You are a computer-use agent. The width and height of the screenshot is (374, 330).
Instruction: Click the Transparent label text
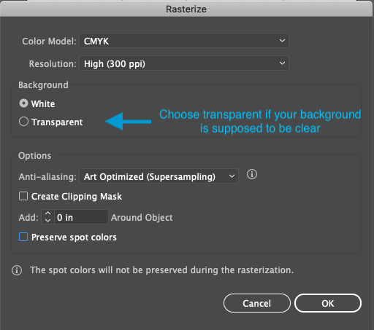pos(57,122)
